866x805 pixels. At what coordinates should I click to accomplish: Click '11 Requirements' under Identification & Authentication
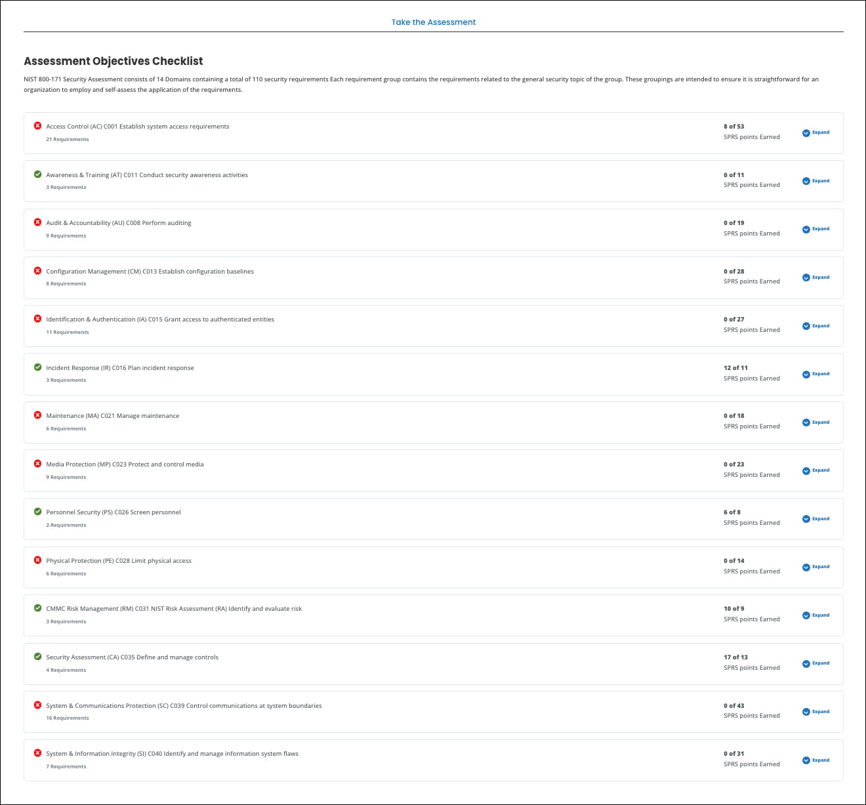[68, 333]
